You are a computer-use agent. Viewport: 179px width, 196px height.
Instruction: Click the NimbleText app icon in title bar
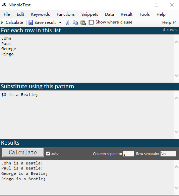tap(4, 5)
